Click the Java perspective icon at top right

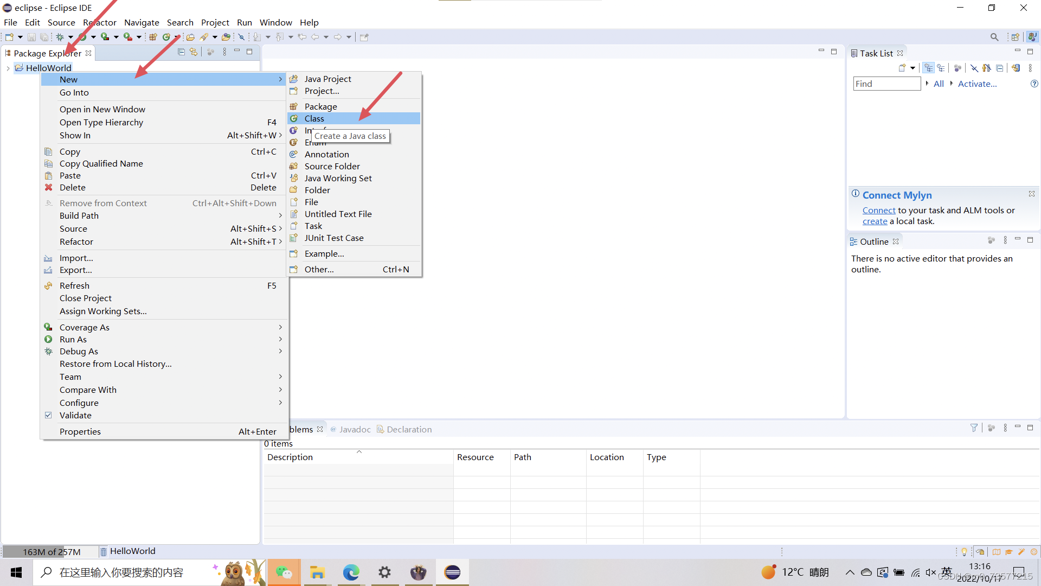pos(1032,37)
